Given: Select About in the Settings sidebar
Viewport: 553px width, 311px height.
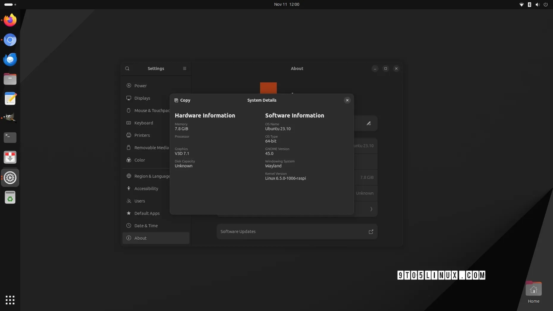Looking at the screenshot, I should point(156,238).
